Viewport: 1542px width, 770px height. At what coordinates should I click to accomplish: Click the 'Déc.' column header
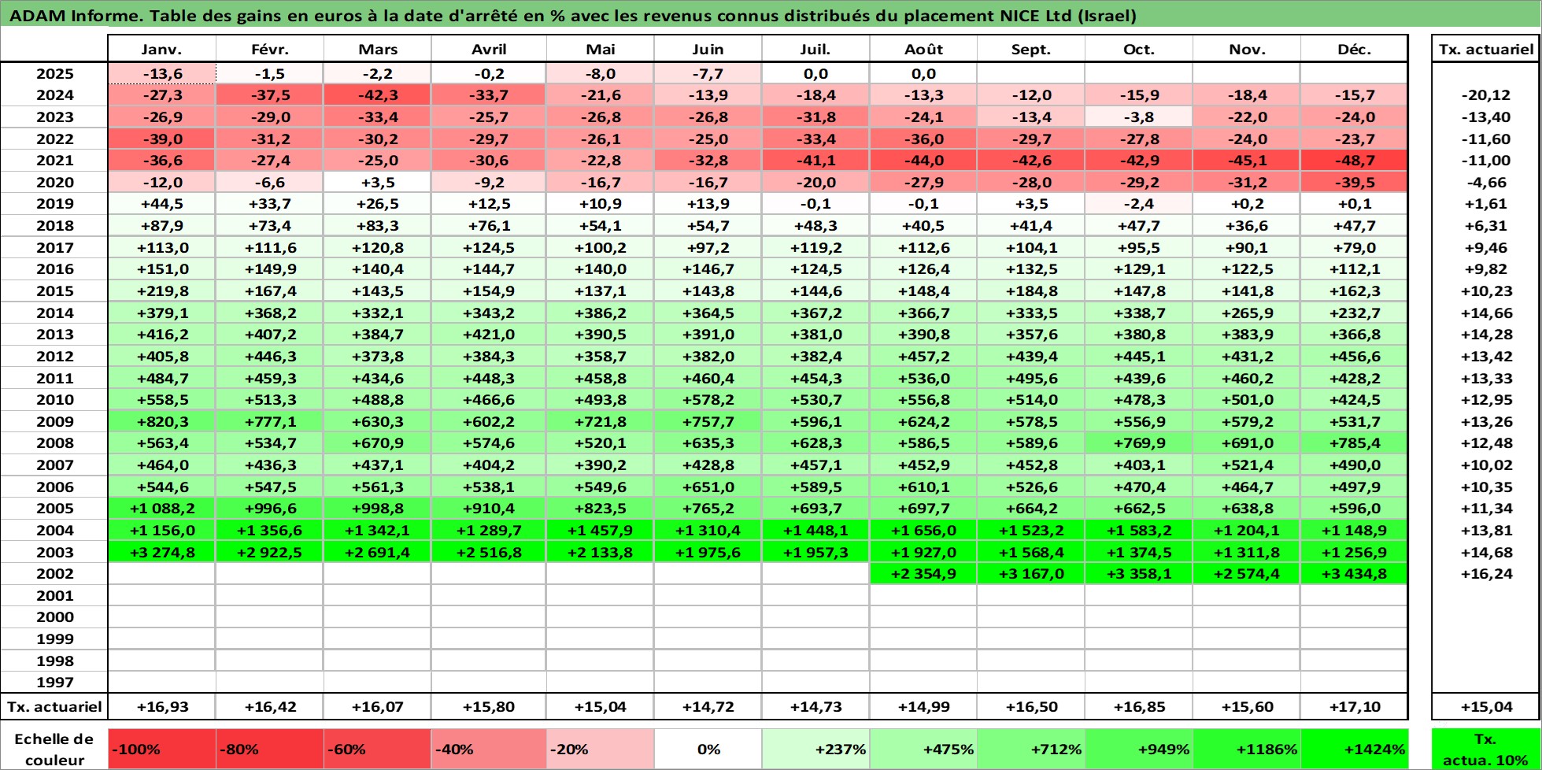click(x=1354, y=49)
